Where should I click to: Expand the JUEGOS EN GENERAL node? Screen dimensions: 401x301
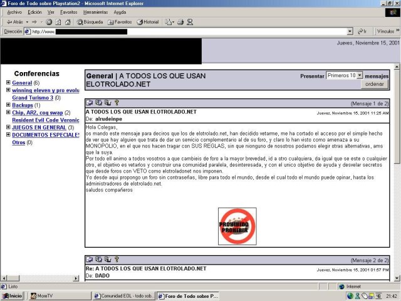click(x=8, y=127)
